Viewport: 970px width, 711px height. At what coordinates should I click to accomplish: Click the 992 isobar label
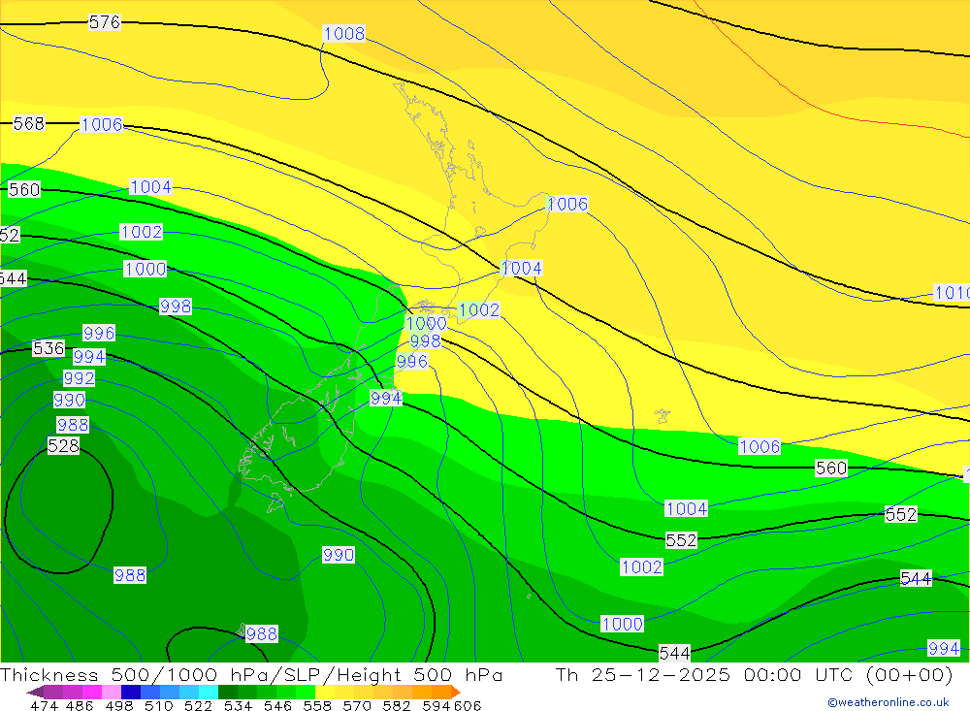tap(80, 378)
